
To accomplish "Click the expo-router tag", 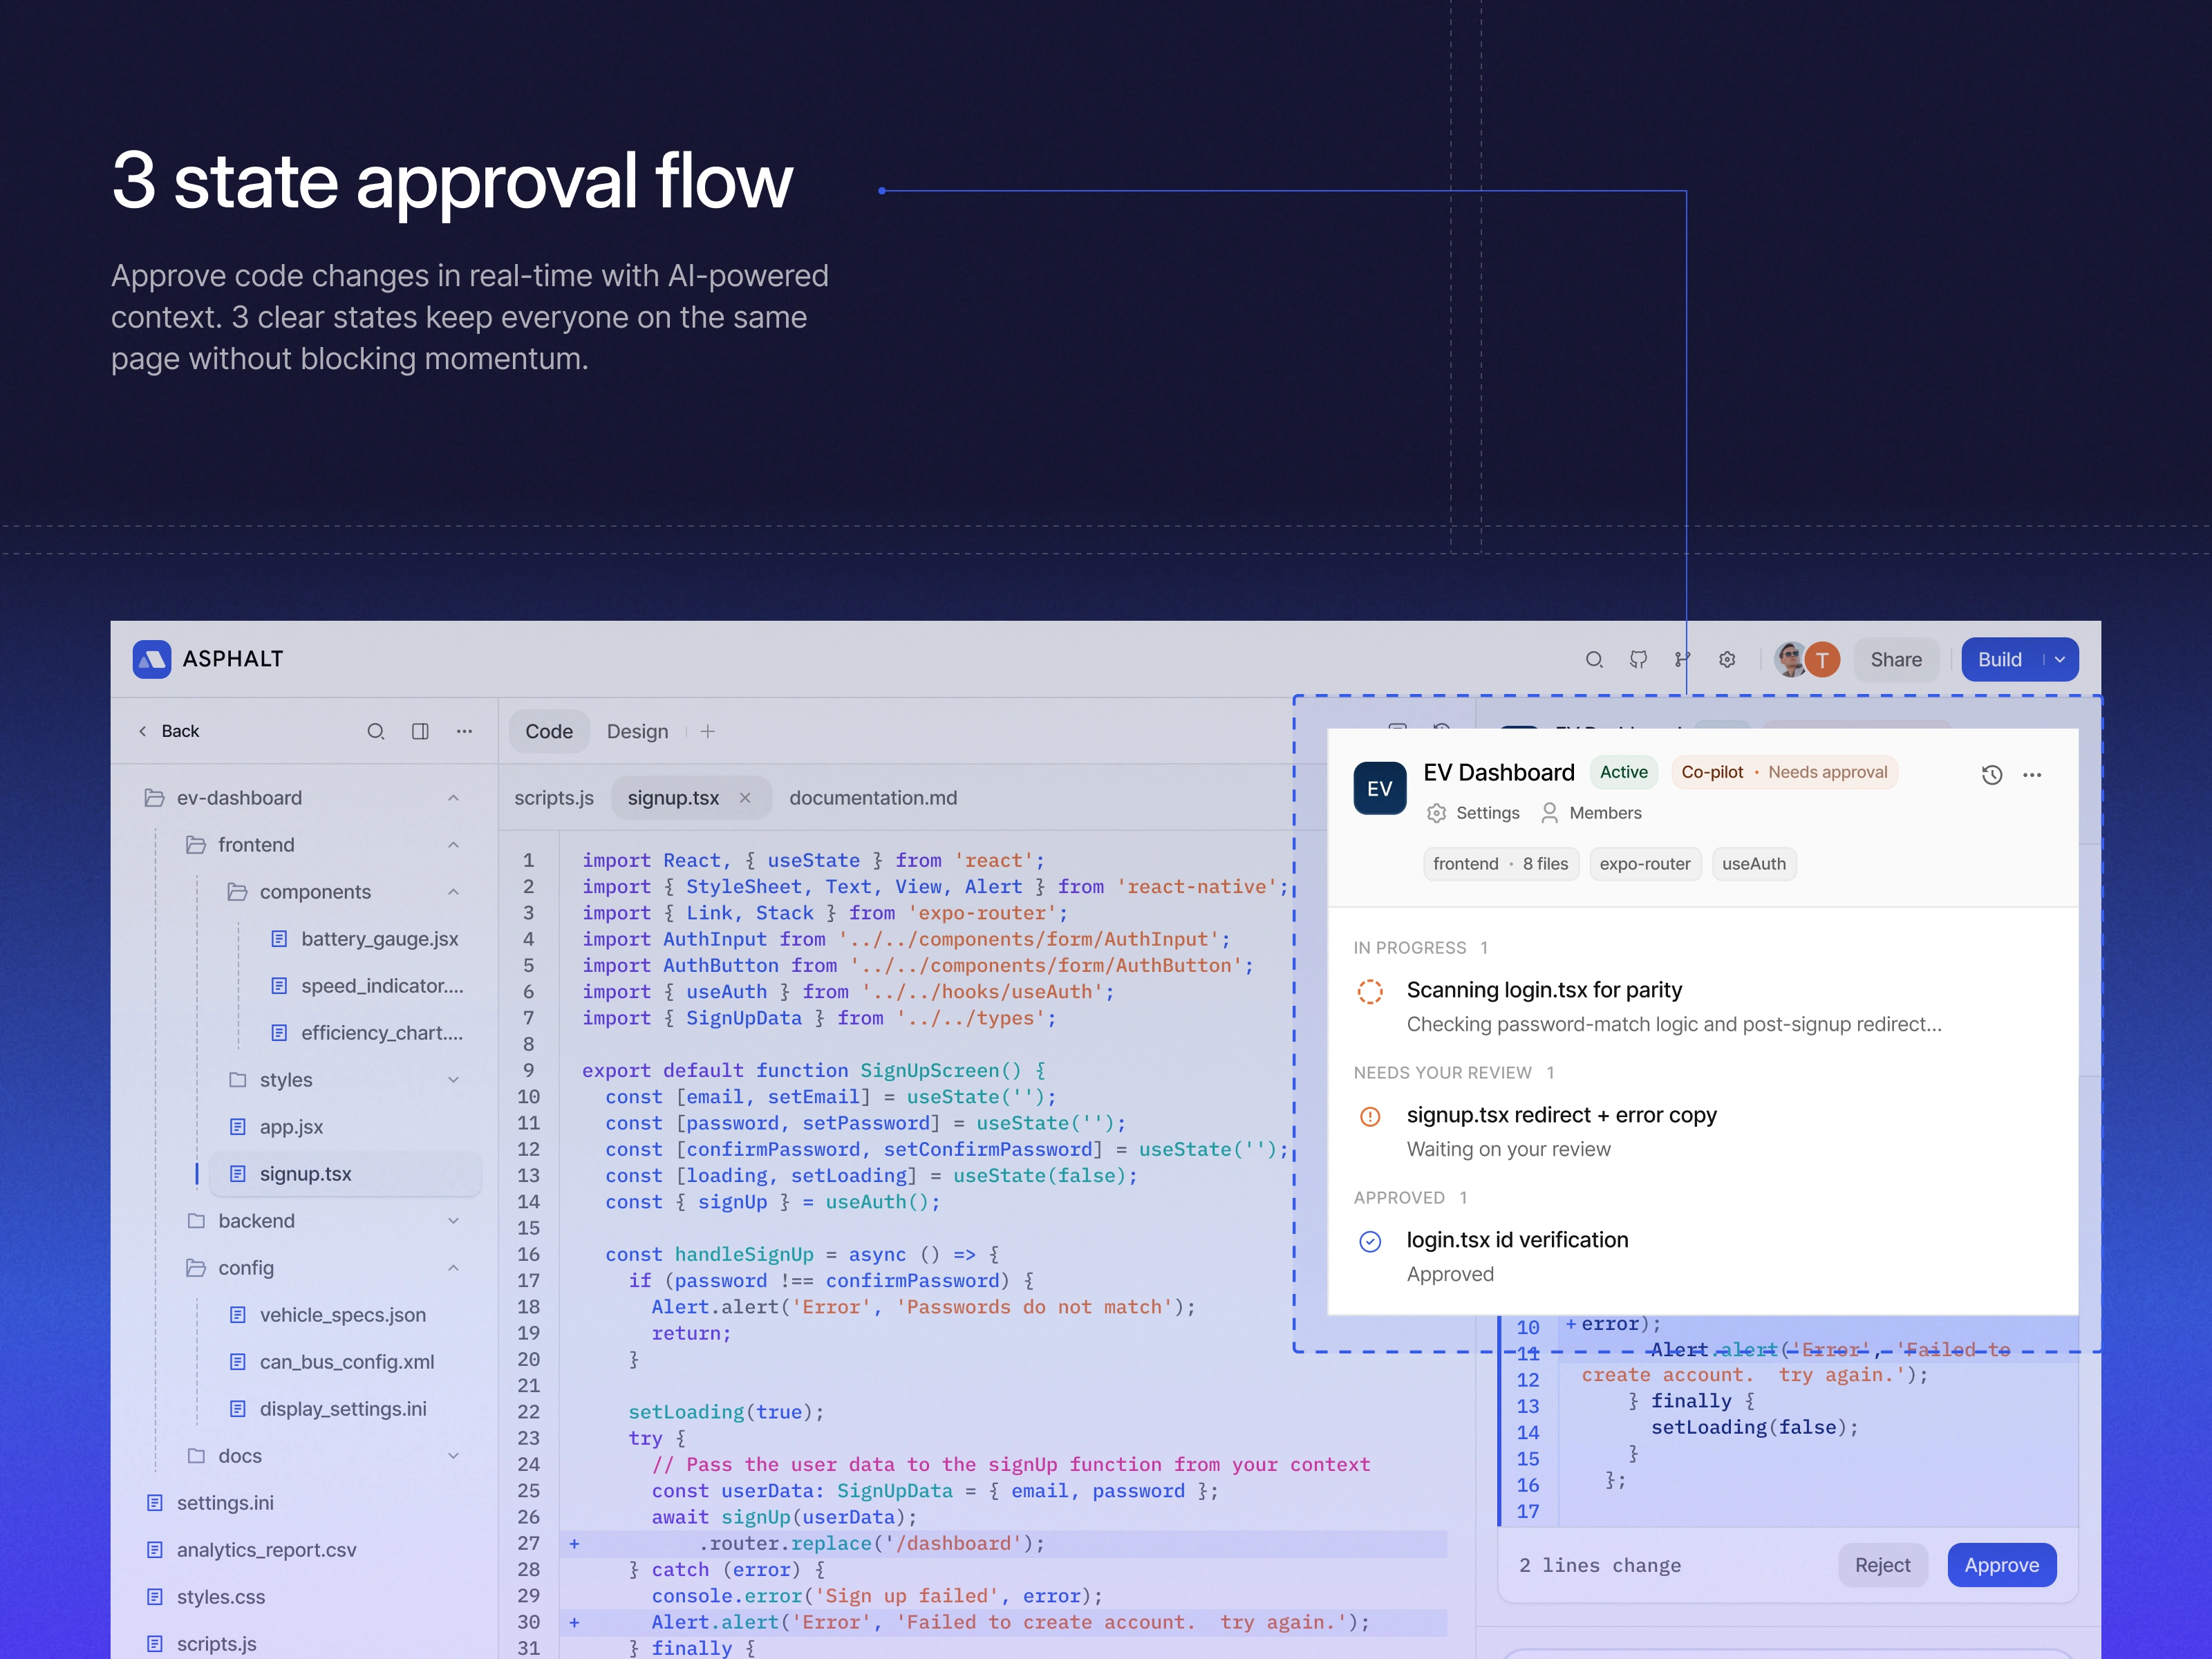I will [x=1645, y=864].
